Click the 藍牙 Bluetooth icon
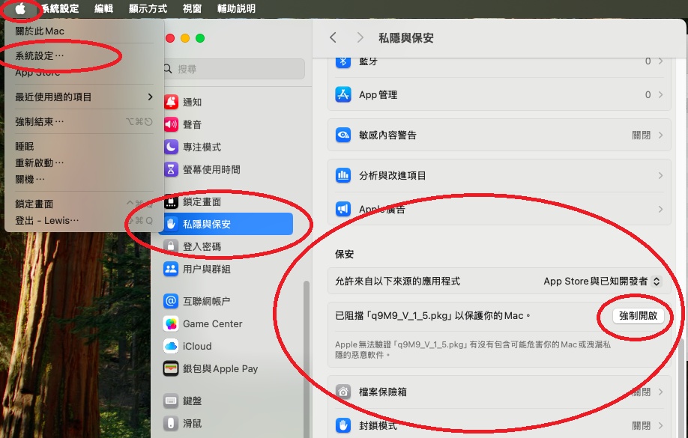The image size is (688, 438). tap(343, 61)
